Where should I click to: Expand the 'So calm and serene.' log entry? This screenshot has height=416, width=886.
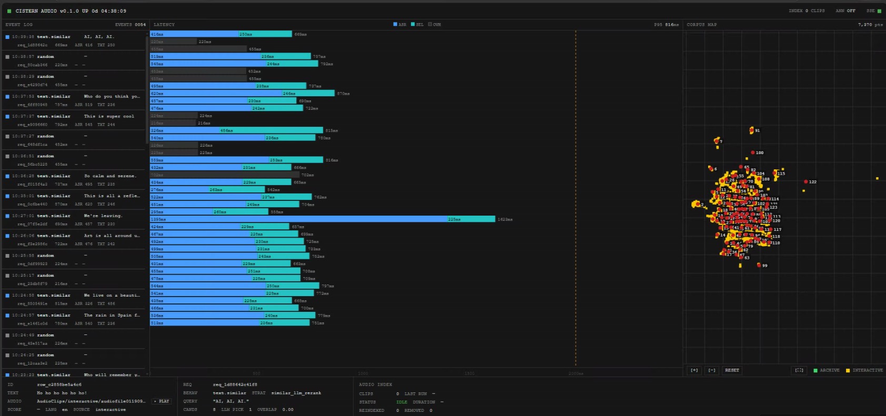(74, 180)
